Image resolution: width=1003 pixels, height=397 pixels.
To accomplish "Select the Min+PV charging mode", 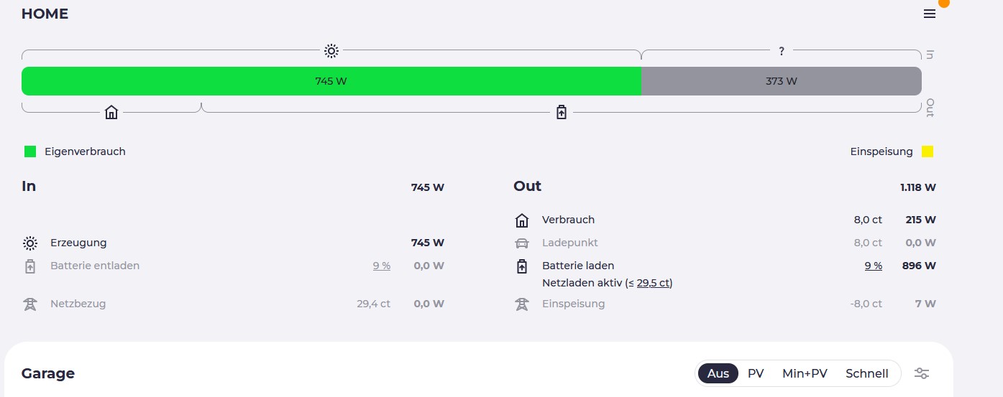I will pos(805,373).
